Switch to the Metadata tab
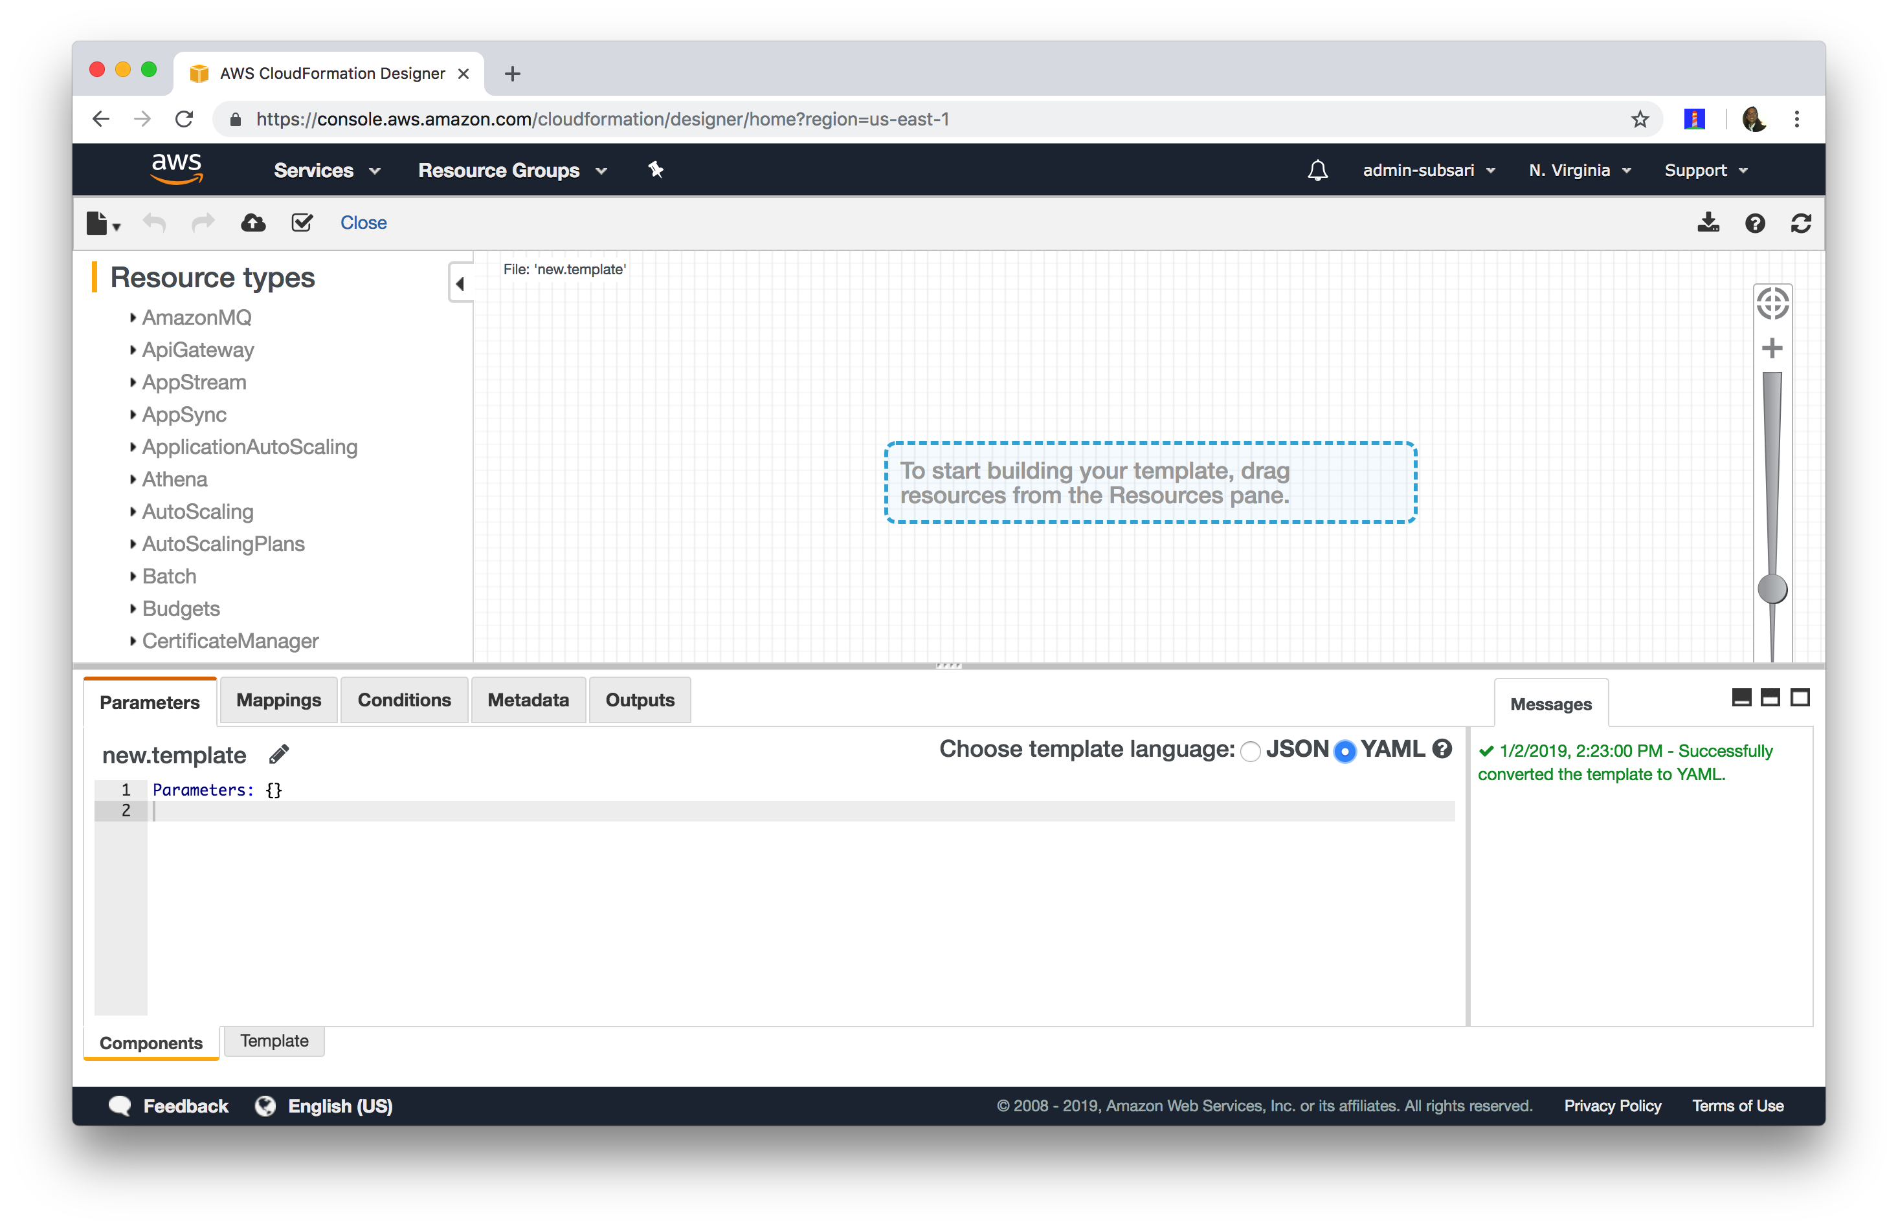This screenshot has height=1229, width=1898. (x=528, y=700)
